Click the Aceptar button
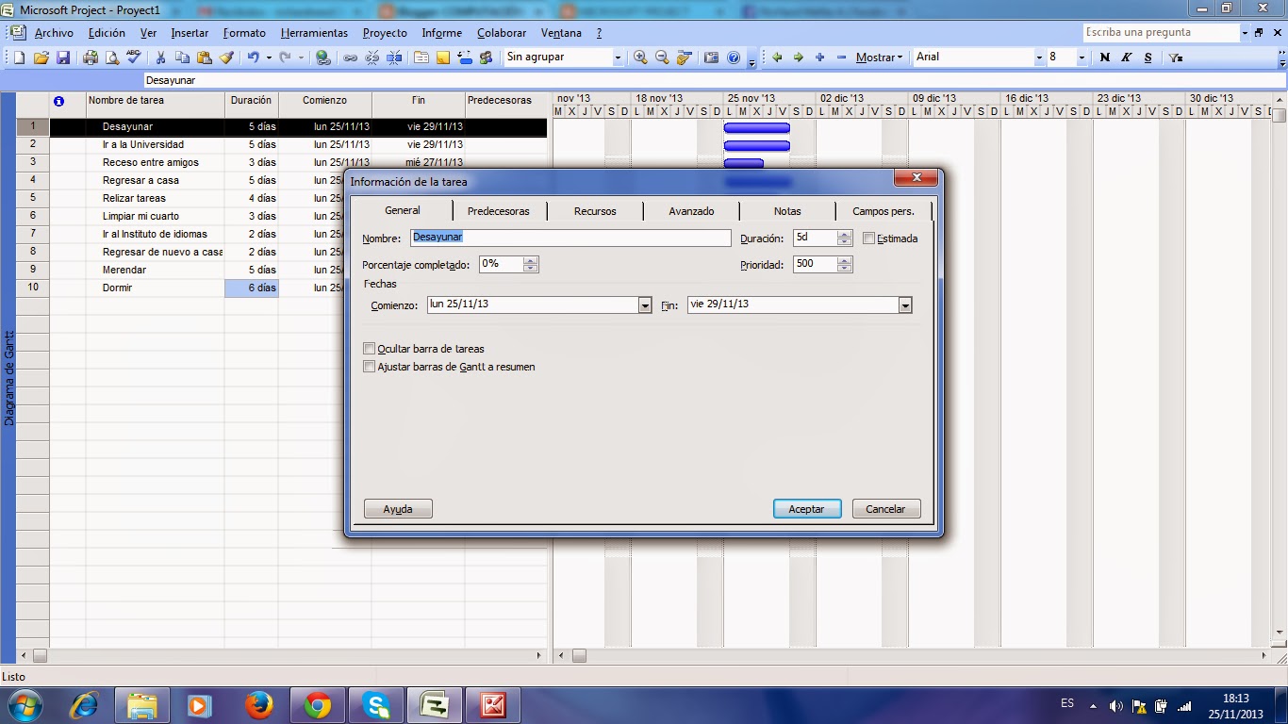1288x724 pixels. click(806, 508)
